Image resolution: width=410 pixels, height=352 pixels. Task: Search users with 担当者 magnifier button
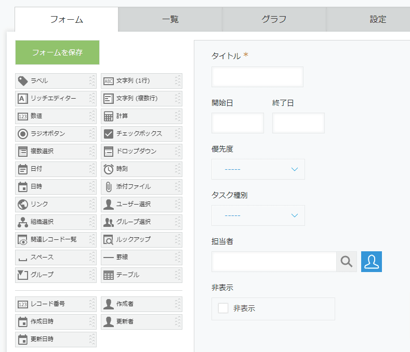point(347,262)
